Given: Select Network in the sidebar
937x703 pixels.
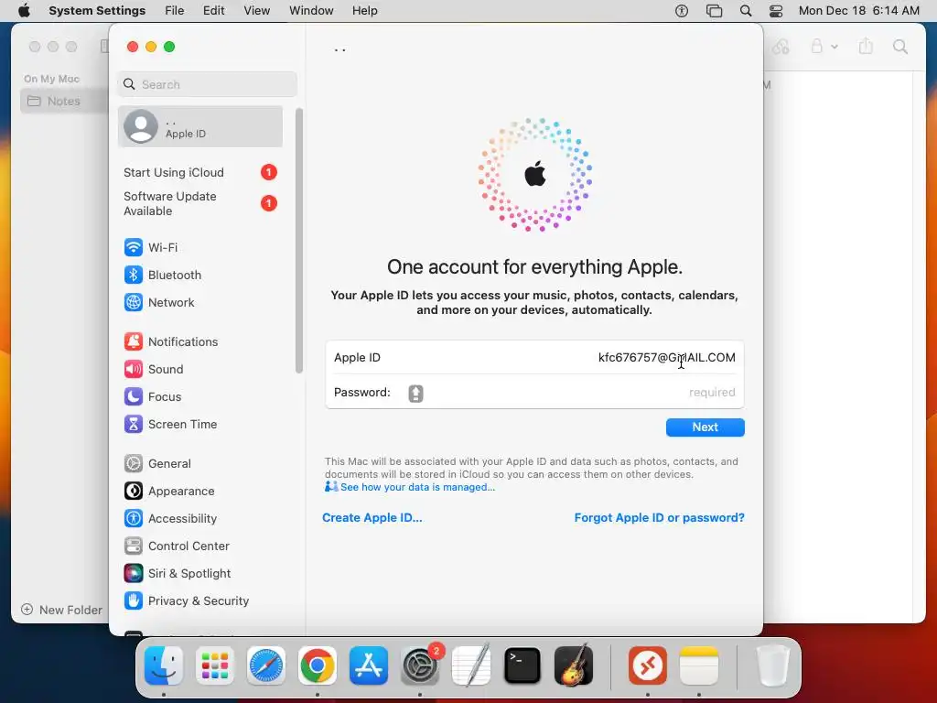Looking at the screenshot, I should click(x=159, y=302).
